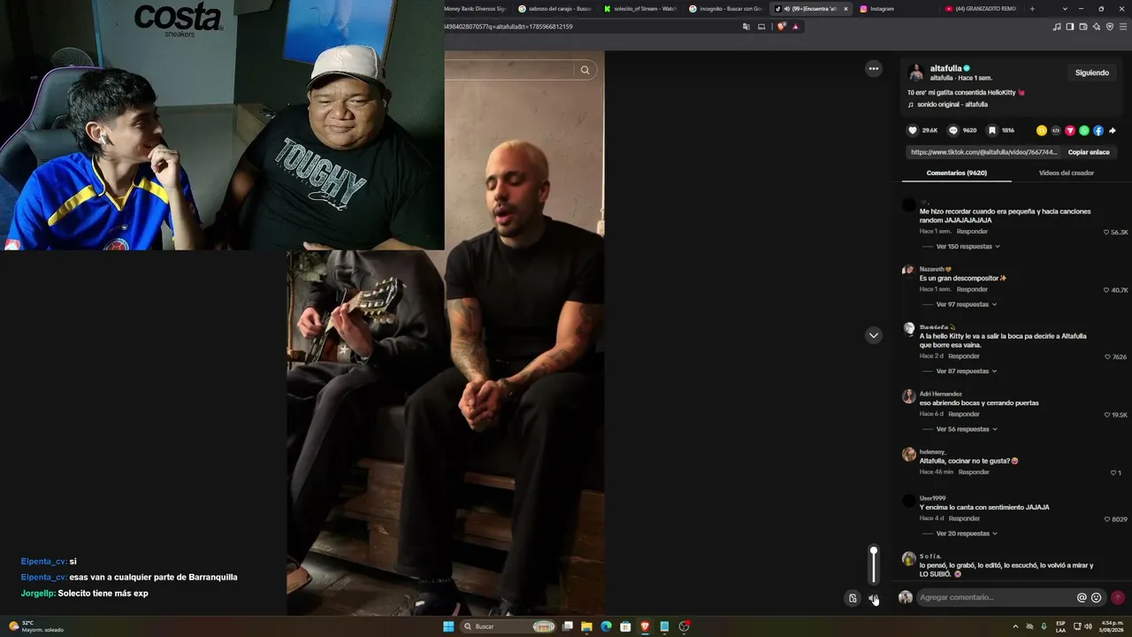This screenshot has width=1132, height=637.
Task: Open more share options arrow
Action: pyautogui.click(x=1113, y=130)
